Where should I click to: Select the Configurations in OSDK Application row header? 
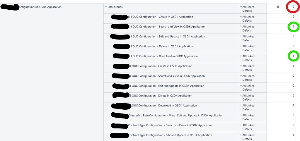[x=40, y=7]
